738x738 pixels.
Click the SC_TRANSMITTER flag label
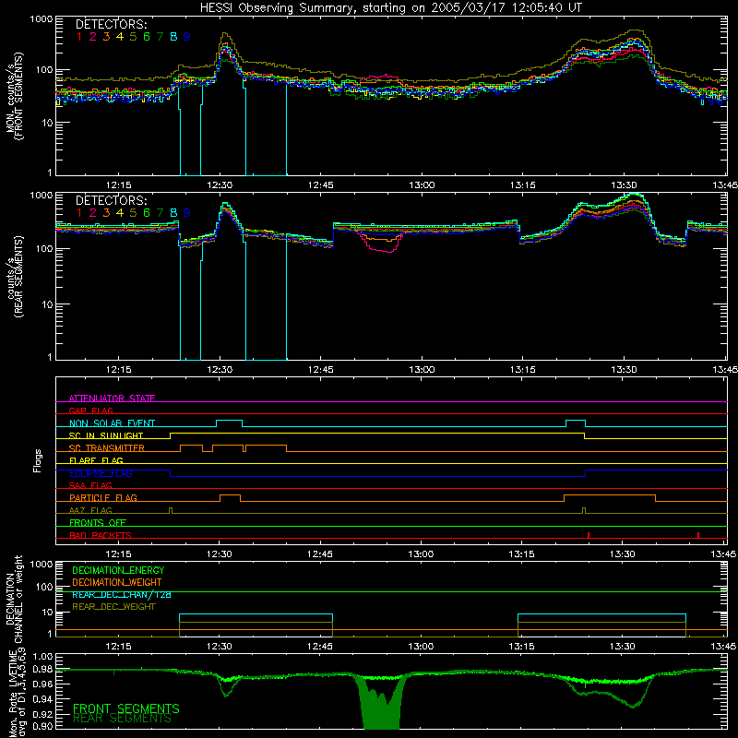107,448
